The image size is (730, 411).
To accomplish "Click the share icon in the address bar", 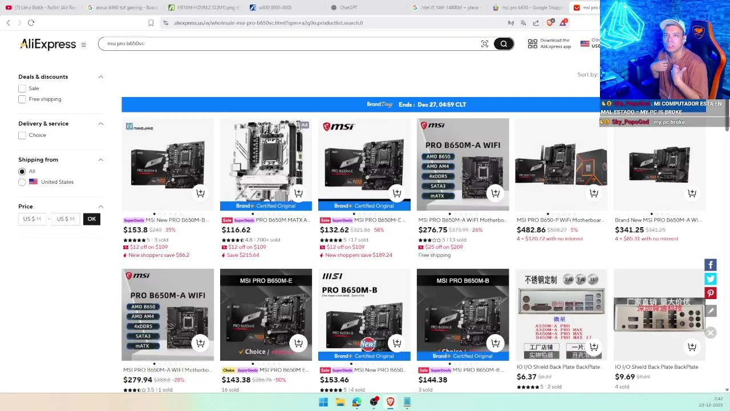I will point(536,23).
